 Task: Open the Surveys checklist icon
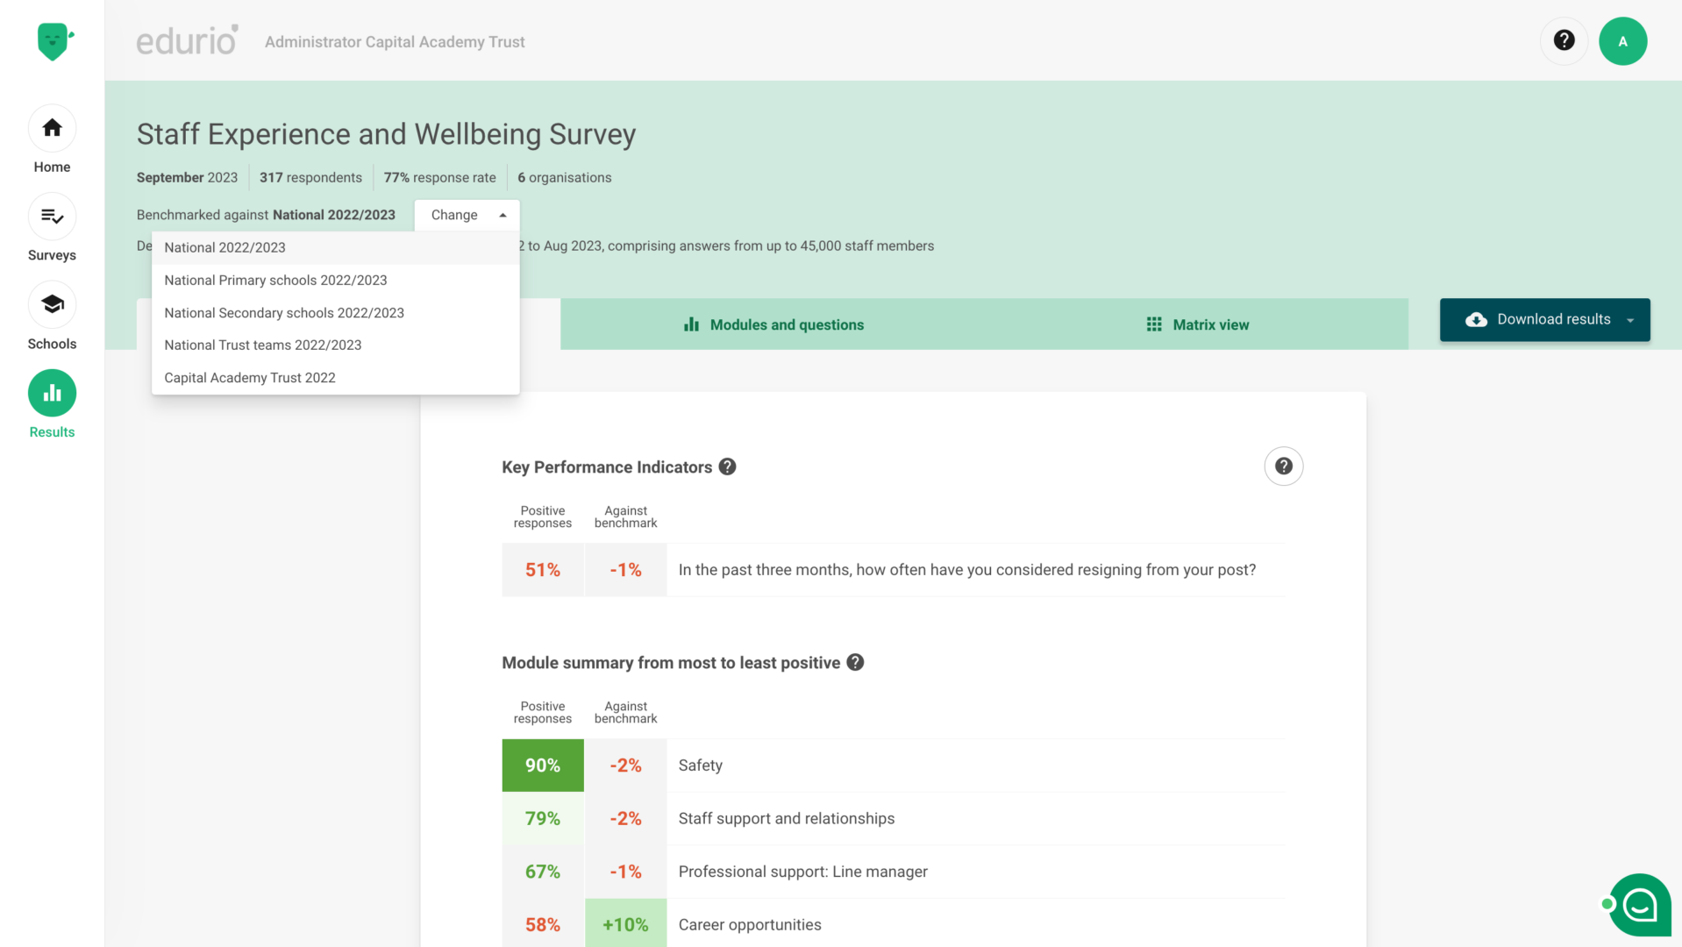pos(52,217)
